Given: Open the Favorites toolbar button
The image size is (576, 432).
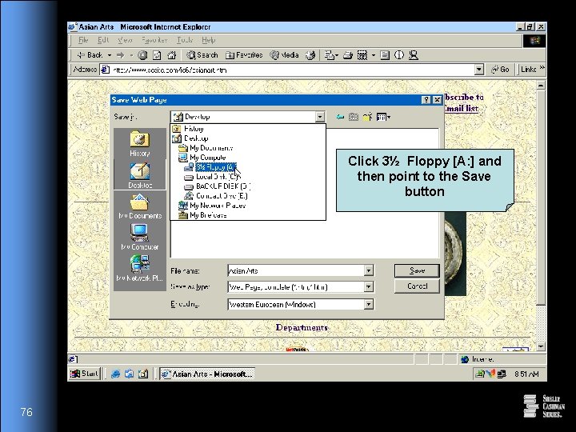Looking at the screenshot, I should 244,55.
